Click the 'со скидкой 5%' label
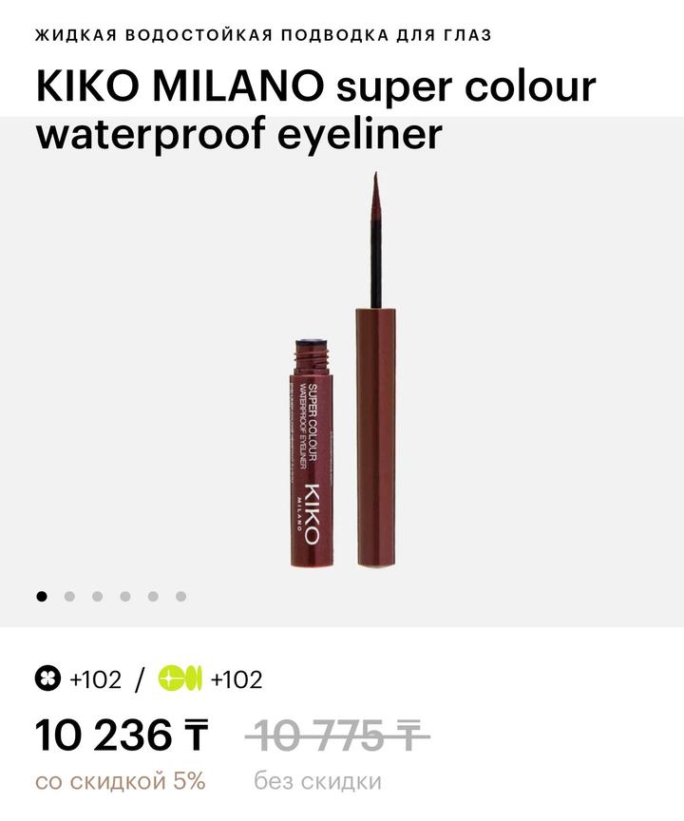Image resolution: width=684 pixels, height=821 pixels. 121,781
